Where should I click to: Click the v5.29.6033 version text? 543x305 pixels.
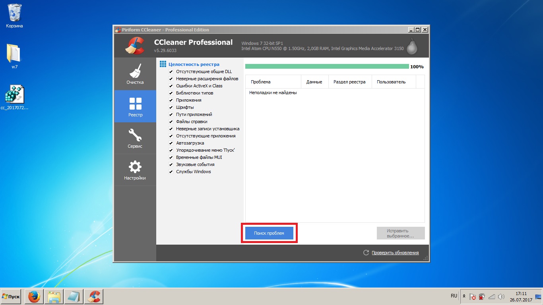pos(165,51)
